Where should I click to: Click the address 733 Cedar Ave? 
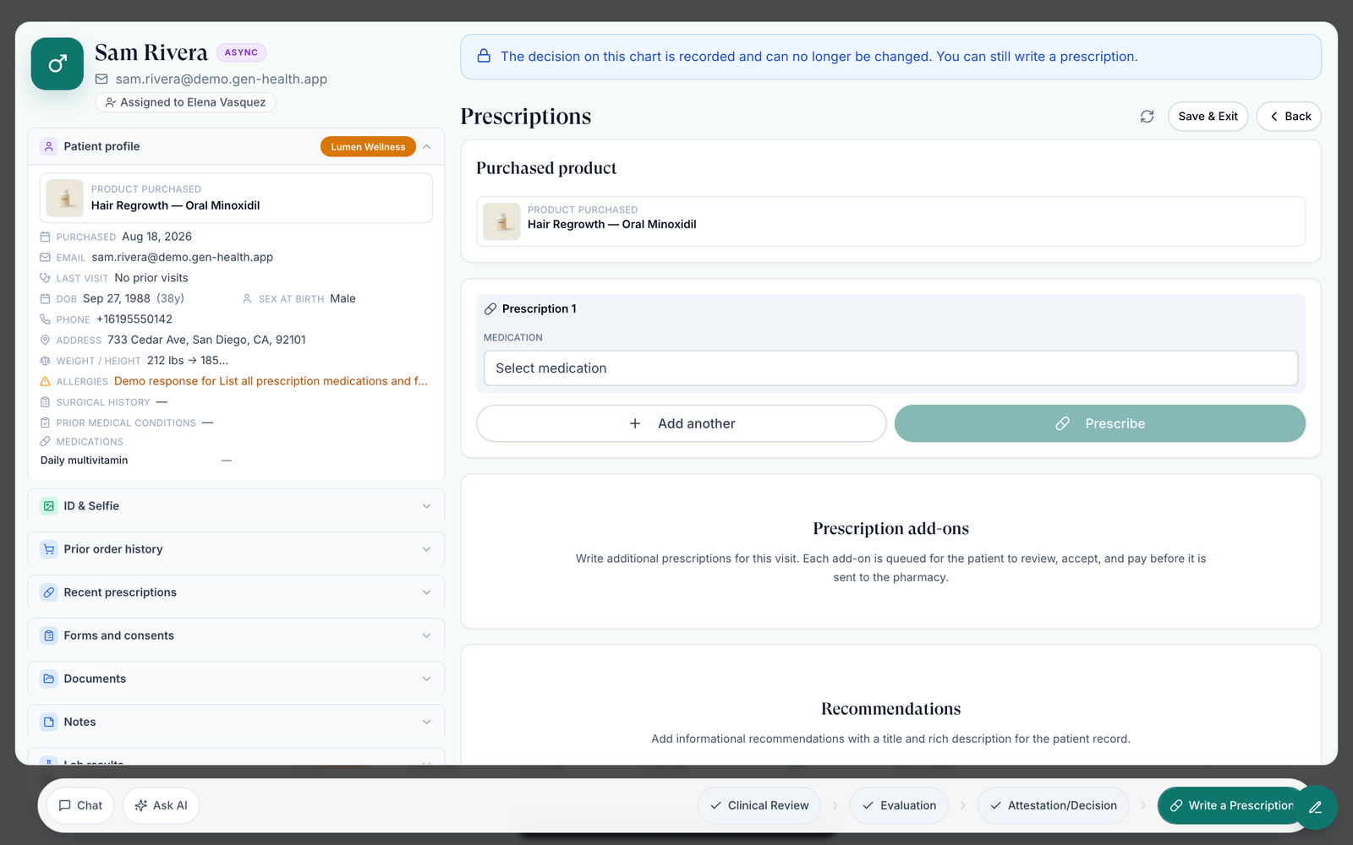click(206, 340)
